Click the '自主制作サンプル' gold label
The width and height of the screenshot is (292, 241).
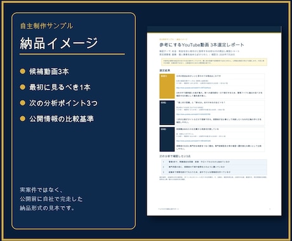point(46,26)
